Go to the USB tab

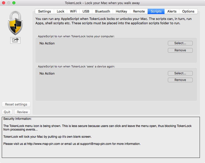point(86,11)
